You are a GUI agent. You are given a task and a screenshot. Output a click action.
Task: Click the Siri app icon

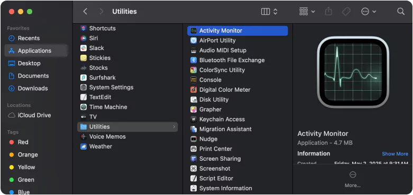pyautogui.click(x=84, y=38)
